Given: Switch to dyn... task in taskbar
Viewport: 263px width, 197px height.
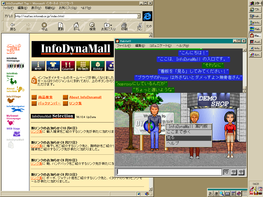Looking at the screenshot, I should [255, 55].
